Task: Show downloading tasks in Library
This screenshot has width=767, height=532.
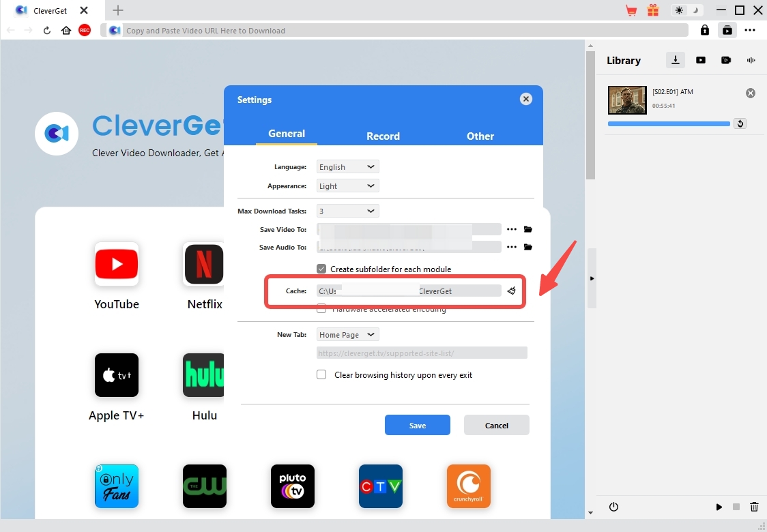Action: (676, 60)
